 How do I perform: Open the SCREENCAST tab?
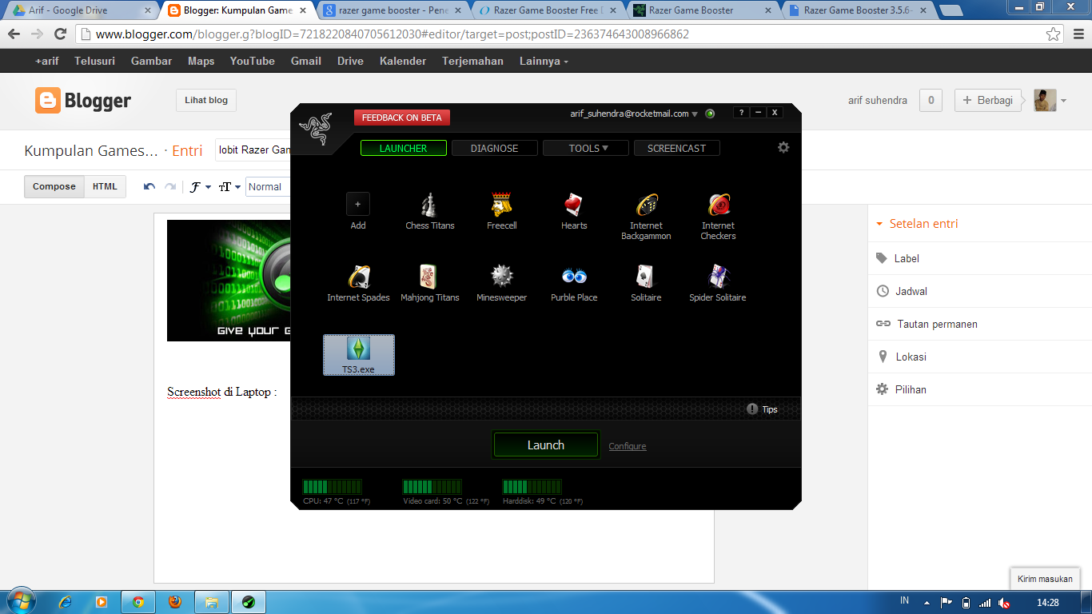coord(676,148)
